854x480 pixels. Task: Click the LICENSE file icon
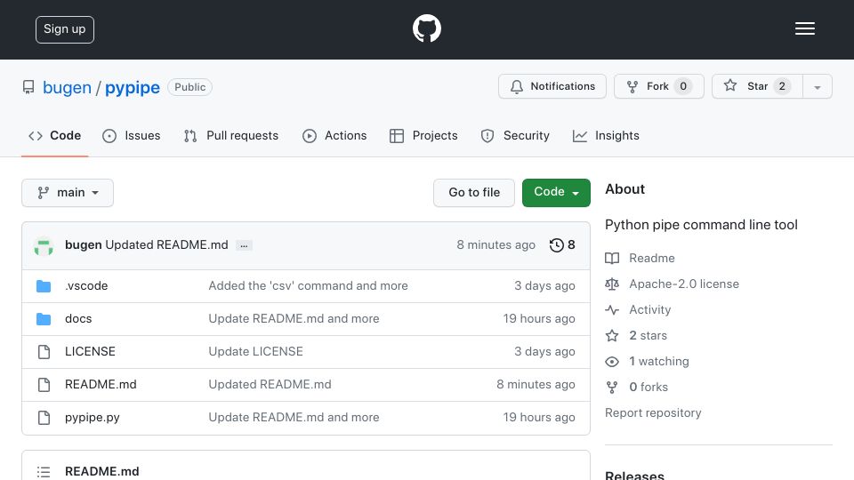coord(44,352)
